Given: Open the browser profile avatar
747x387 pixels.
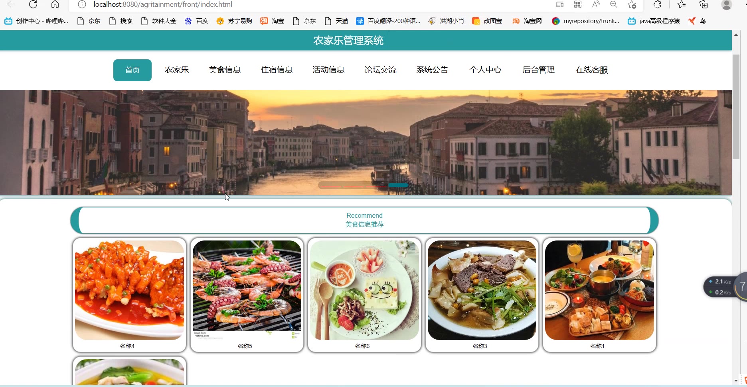Looking at the screenshot, I should point(727,4).
